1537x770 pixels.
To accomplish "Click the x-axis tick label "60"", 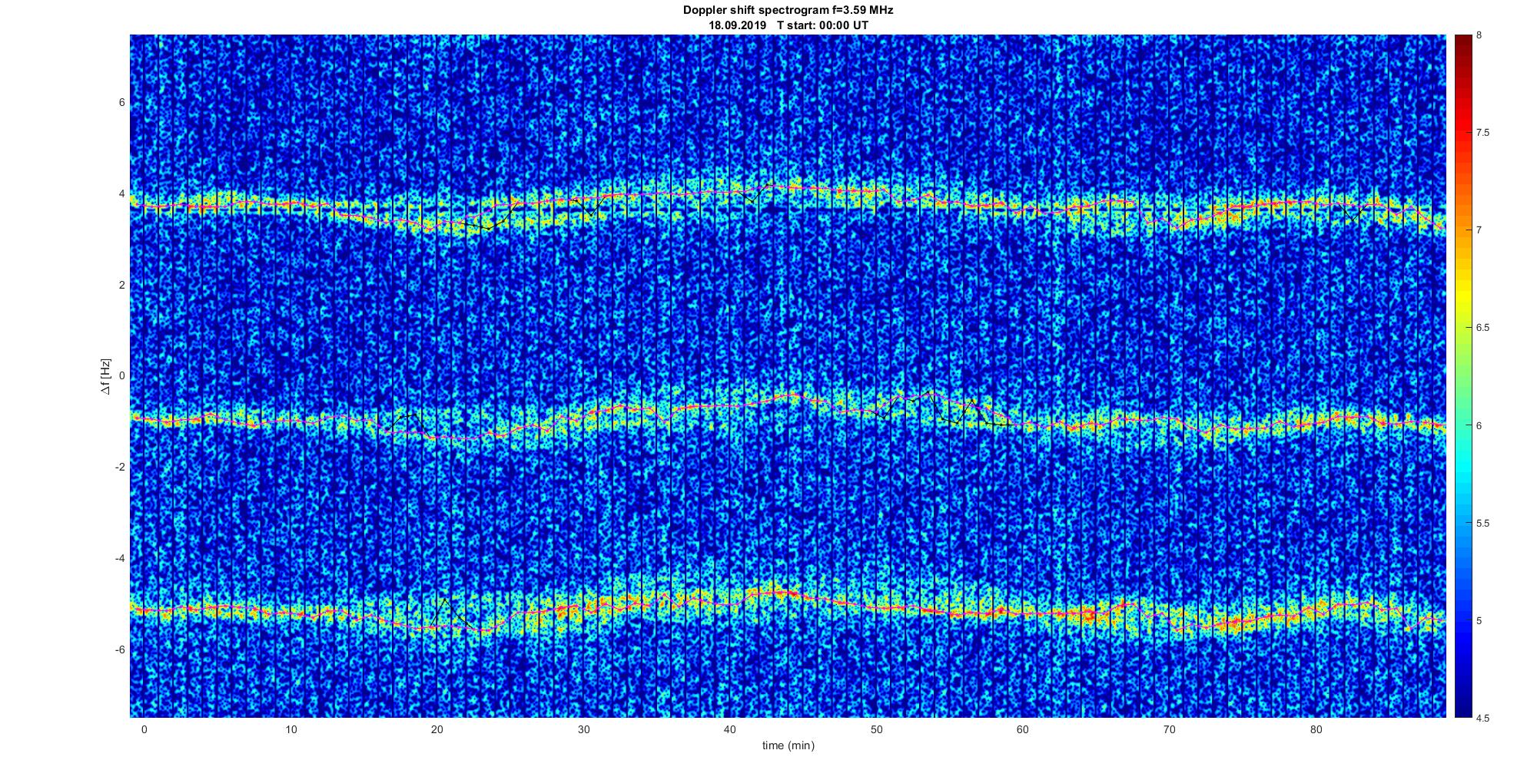I will pos(1023,729).
